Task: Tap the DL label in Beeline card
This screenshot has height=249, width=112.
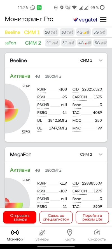Action: coord(40,120)
